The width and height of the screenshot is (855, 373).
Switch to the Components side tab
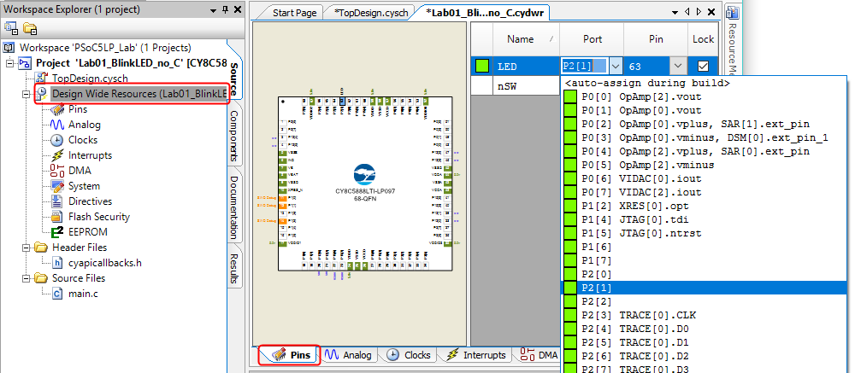point(234,135)
